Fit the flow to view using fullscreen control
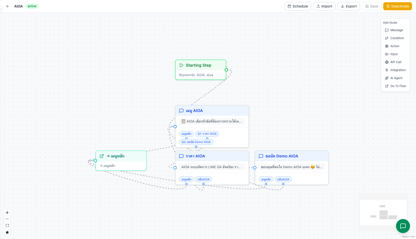This screenshot has height=239, width=416. 7,225
